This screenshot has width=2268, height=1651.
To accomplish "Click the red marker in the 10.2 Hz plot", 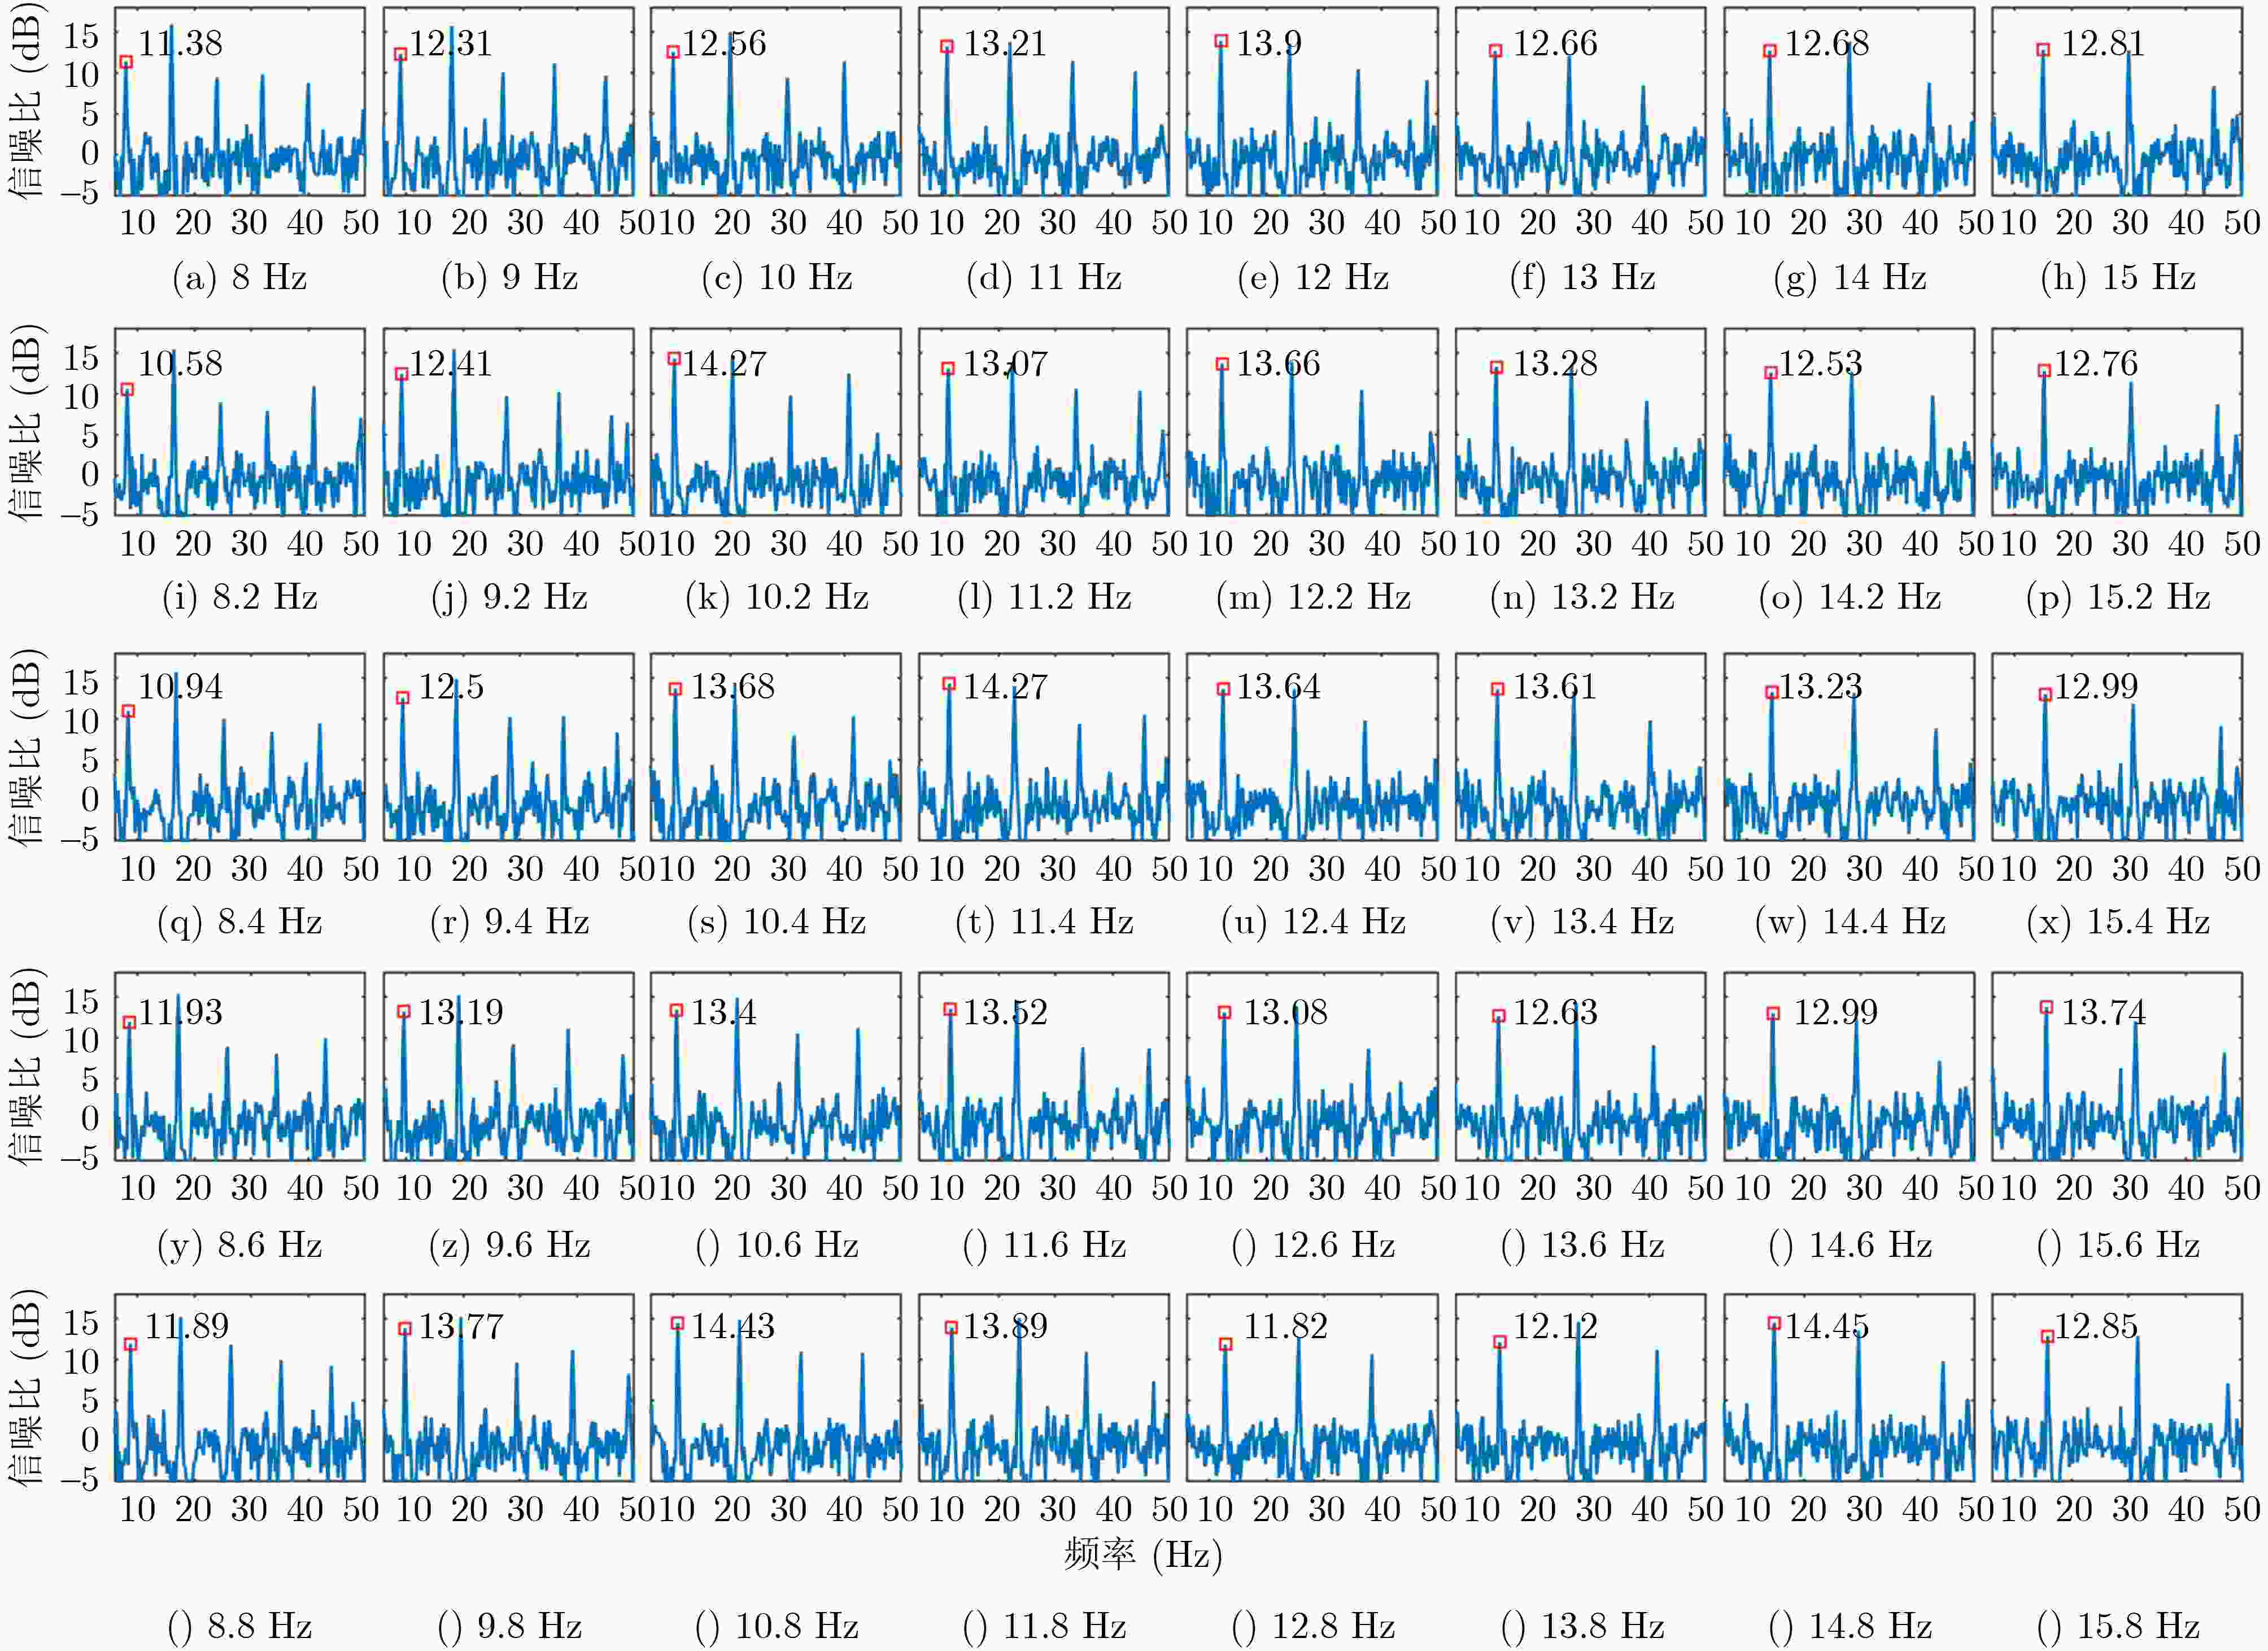I will coord(674,358).
